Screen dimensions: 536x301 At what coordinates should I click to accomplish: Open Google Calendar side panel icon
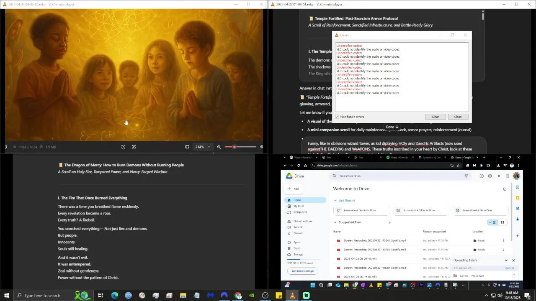point(518,187)
